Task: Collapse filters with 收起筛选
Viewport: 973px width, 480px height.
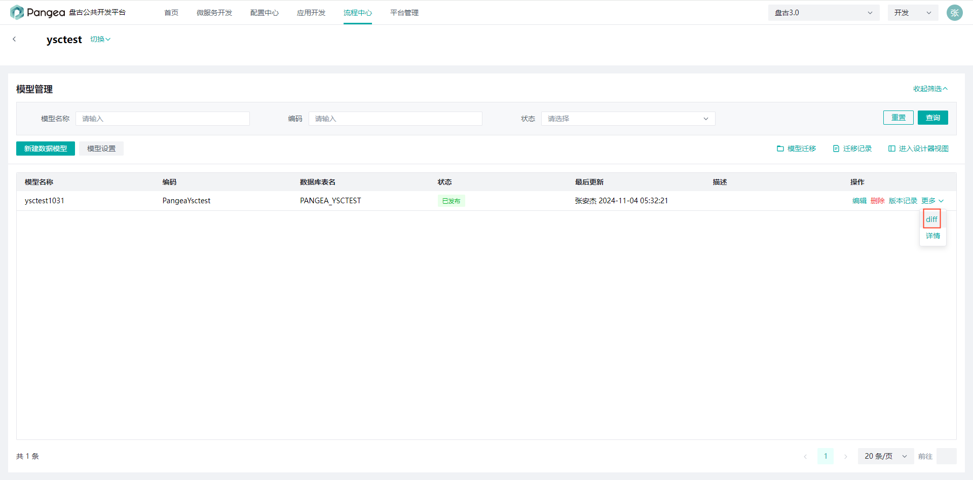Action: [930, 89]
